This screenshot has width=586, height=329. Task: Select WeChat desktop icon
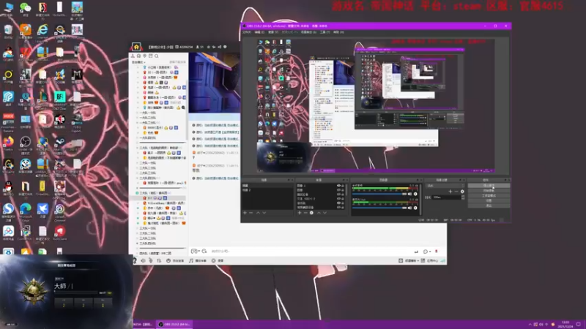26,9
